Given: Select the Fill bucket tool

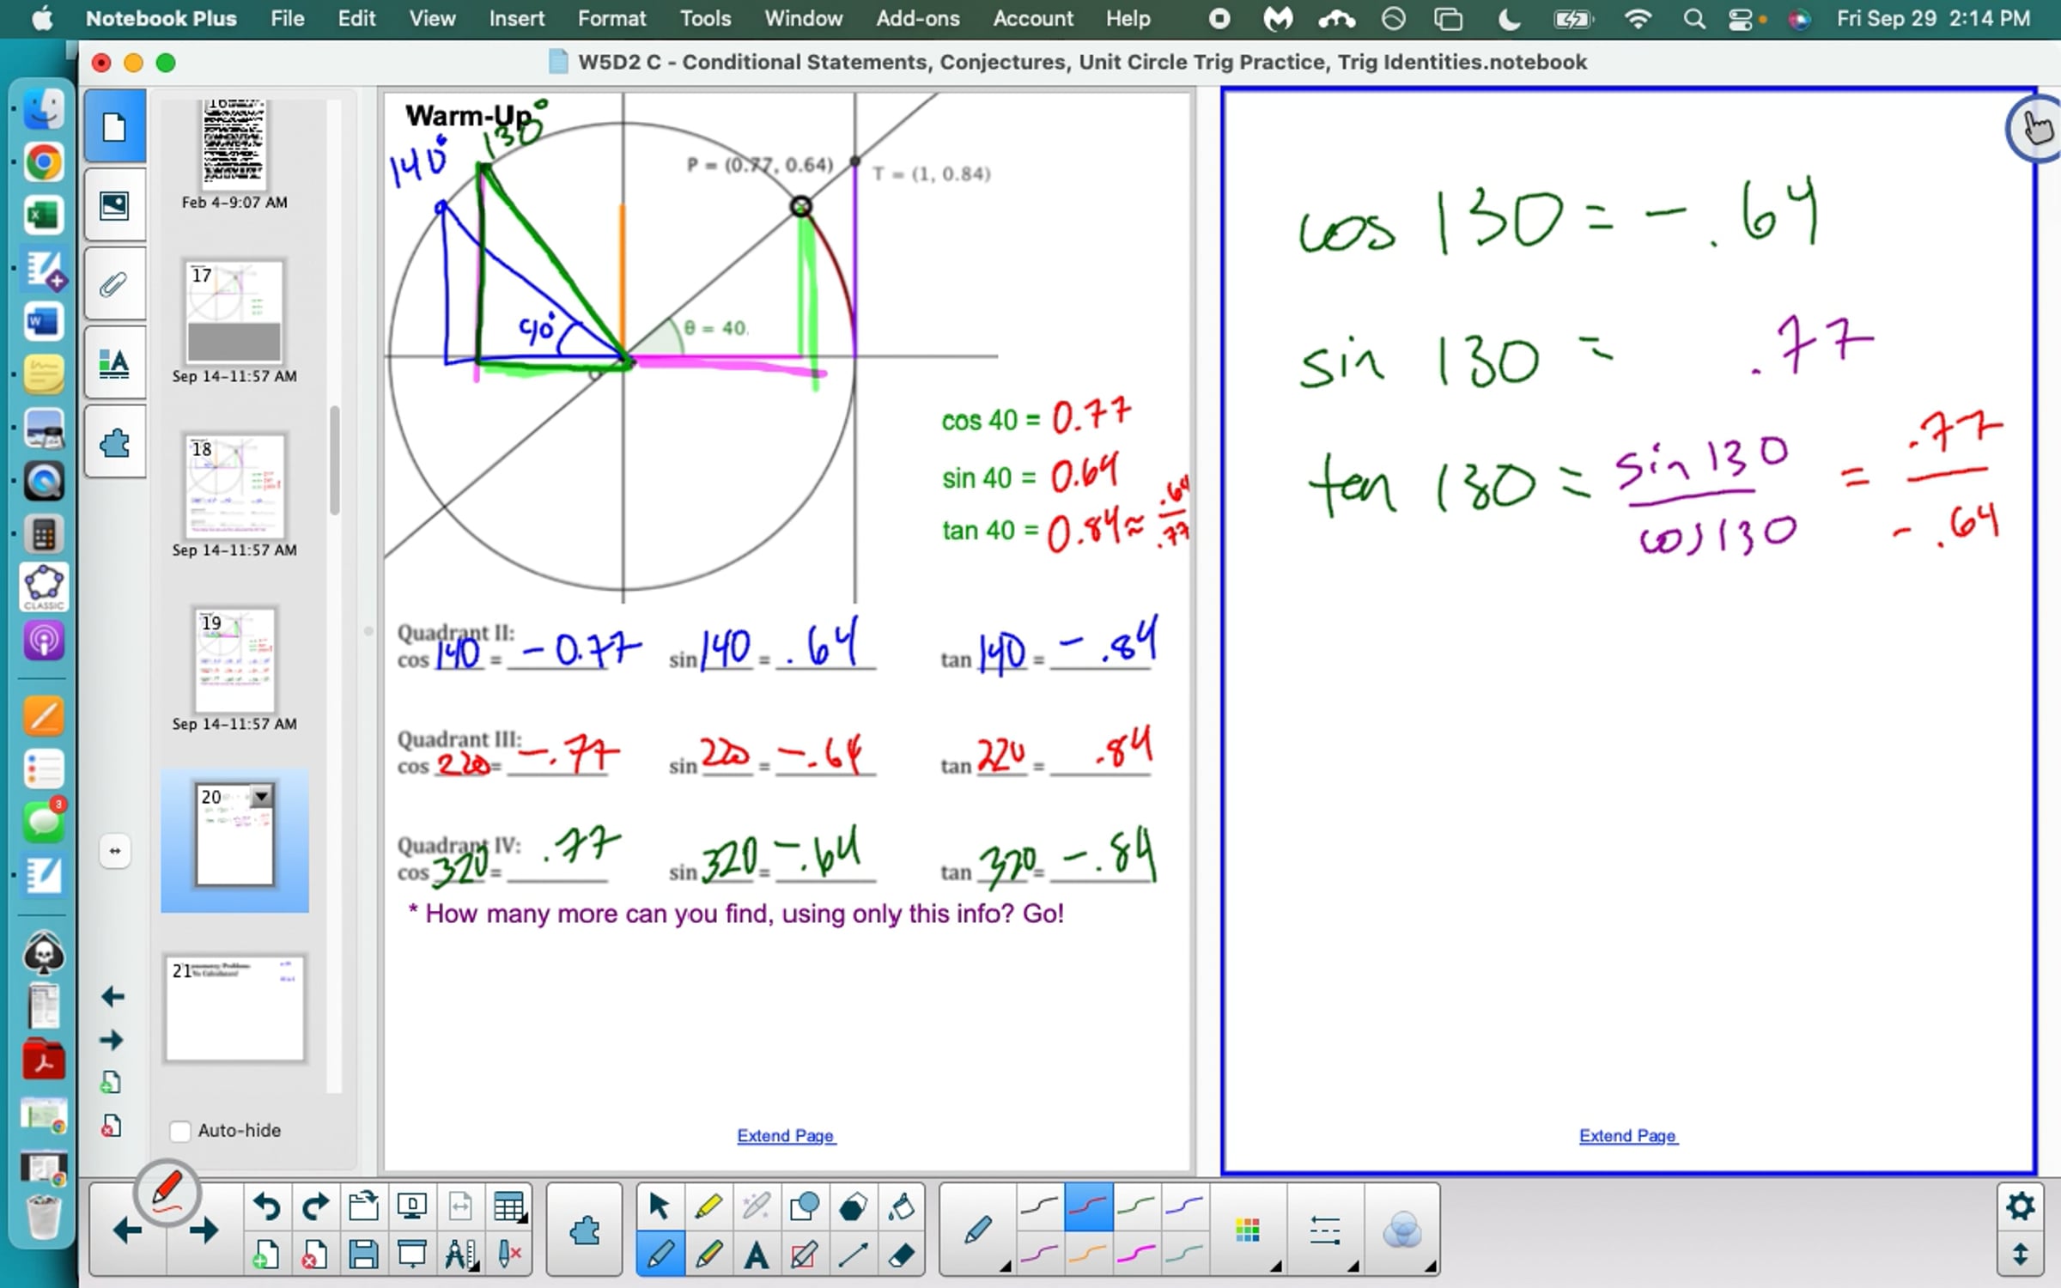Looking at the screenshot, I should tap(901, 1207).
